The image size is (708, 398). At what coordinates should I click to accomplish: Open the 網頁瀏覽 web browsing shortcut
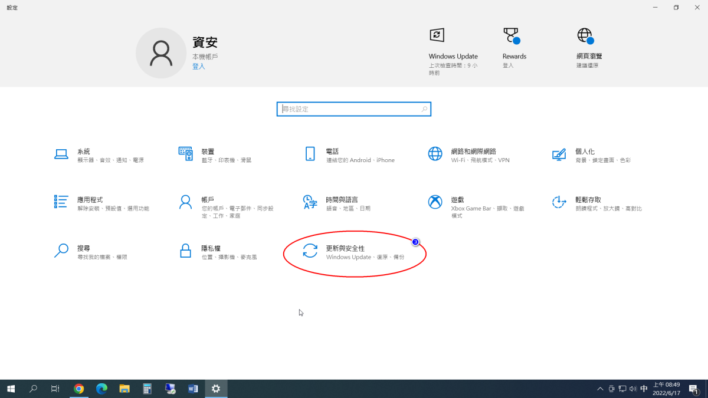[x=588, y=47]
